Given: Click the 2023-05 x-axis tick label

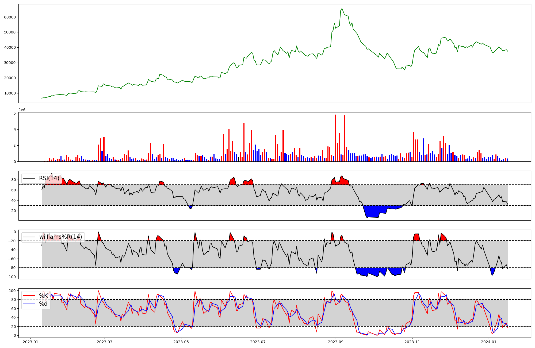Looking at the screenshot, I should click(x=181, y=342).
